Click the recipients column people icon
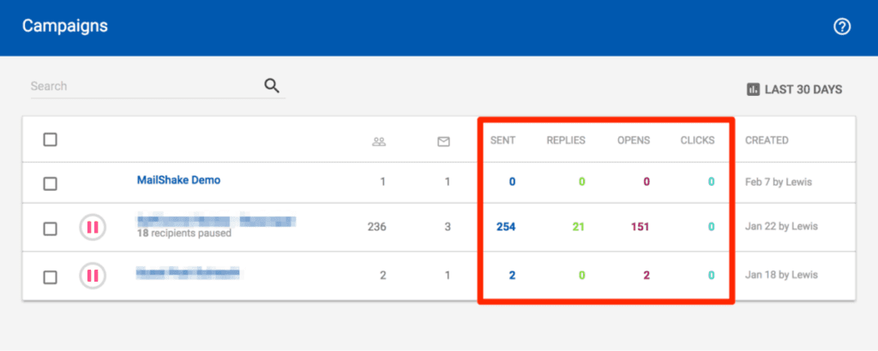This screenshot has height=351, width=878. [379, 142]
